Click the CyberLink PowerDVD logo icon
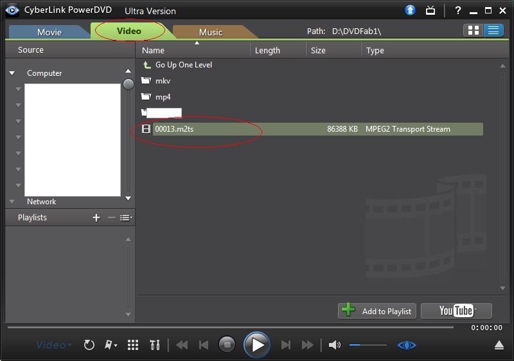The image size is (514, 361). pos(12,10)
